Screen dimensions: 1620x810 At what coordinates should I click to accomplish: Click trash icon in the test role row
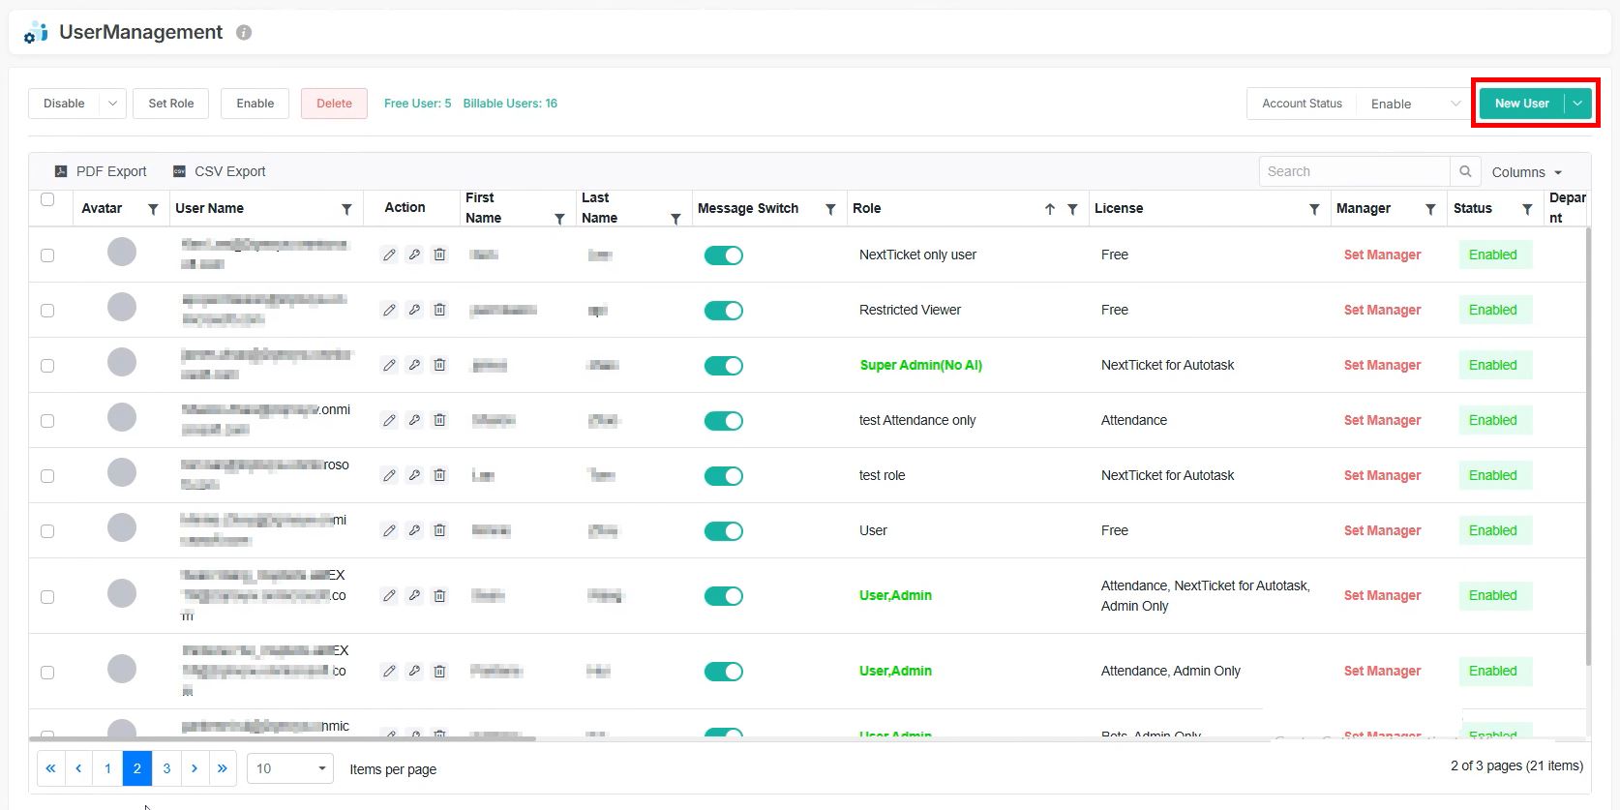pyautogui.click(x=439, y=476)
